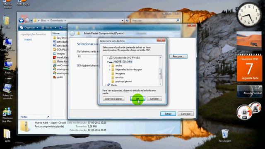Click the slideshow desert picture gadget

(249, 41)
